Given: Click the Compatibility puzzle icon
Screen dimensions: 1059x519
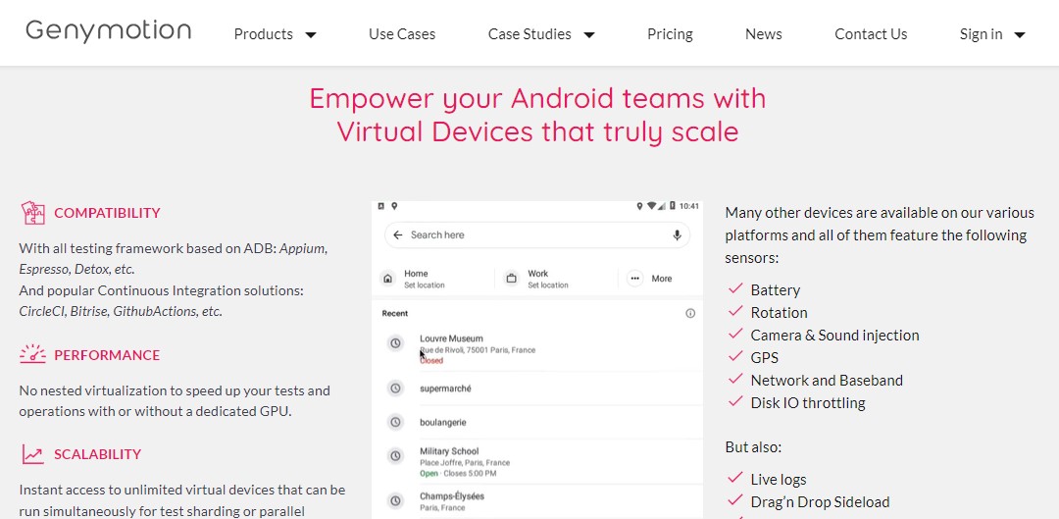Looking at the screenshot, I should [32, 213].
